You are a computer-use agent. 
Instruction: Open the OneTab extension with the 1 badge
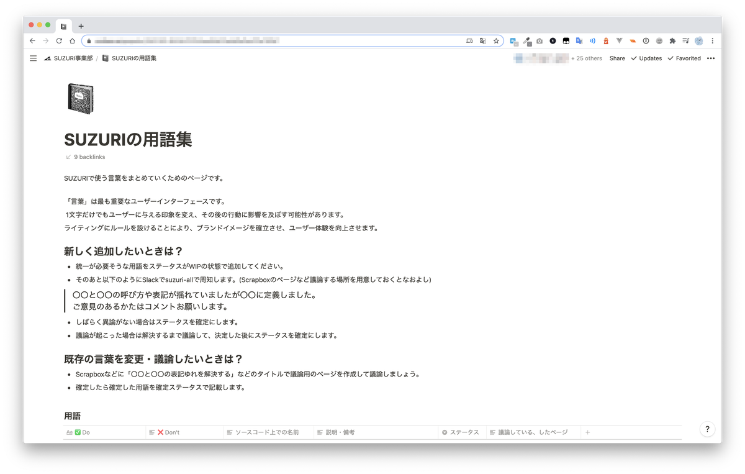(x=552, y=40)
